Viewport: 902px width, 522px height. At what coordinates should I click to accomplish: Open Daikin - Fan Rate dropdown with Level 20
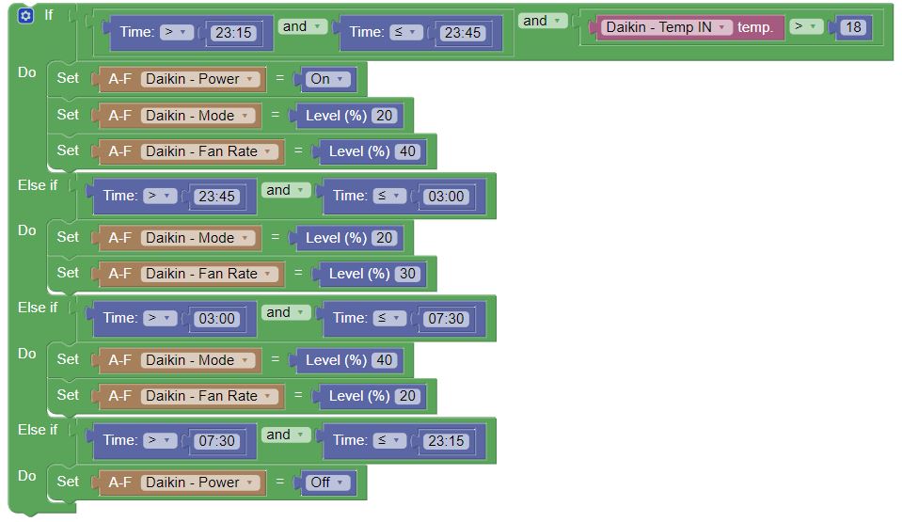[x=209, y=396]
